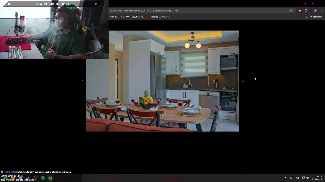Click the ryumlife chat username
The height and width of the screenshot is (182, 325).
10,180
